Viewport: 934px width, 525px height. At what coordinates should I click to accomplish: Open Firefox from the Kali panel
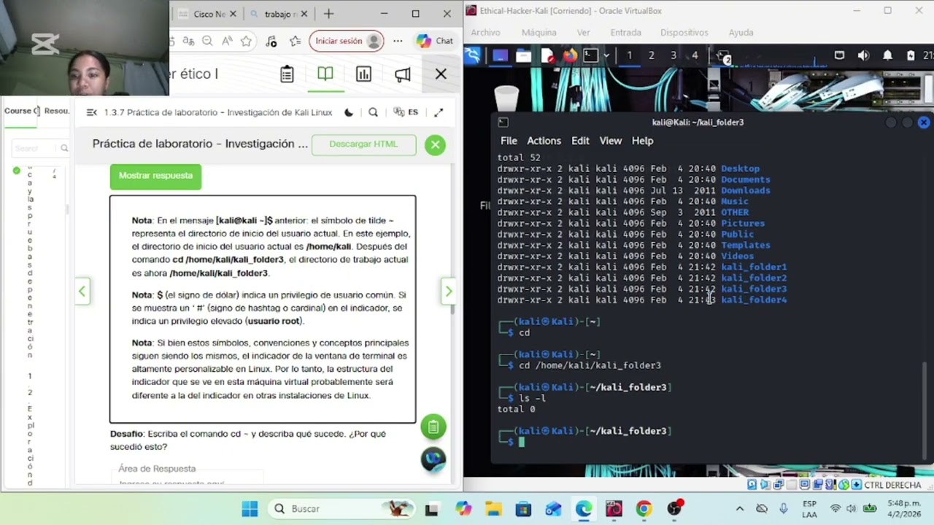pos(570,55)
